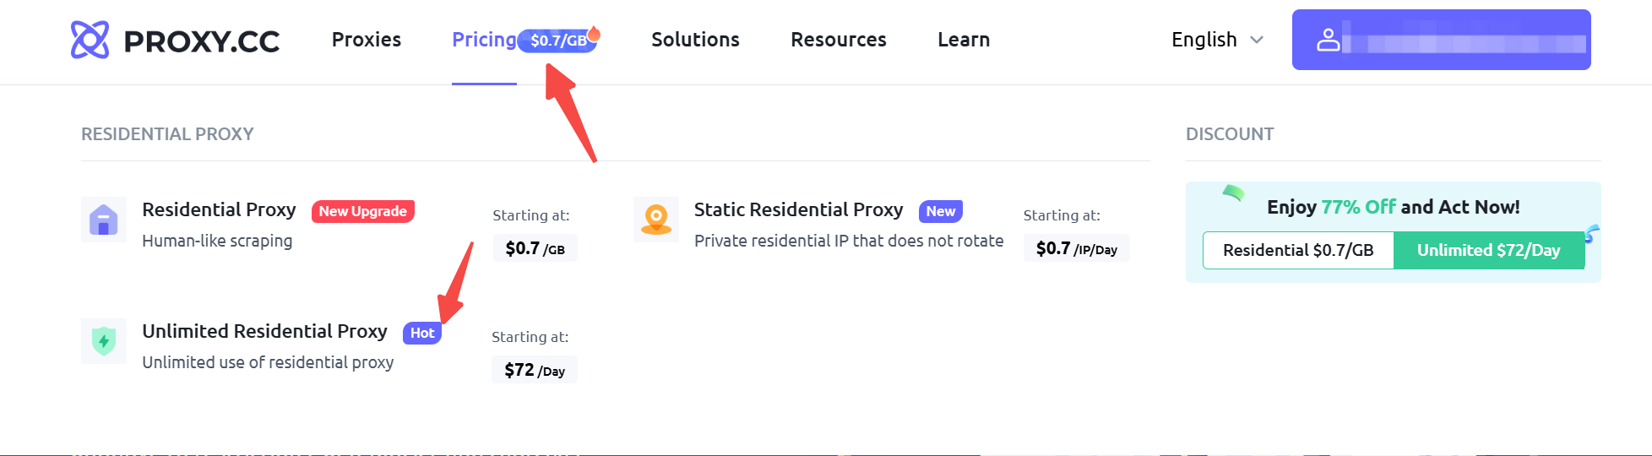Click the $0.7/GB pricing badge in navbar
Viewport: 1652px width, 456px height.
pos(557,41)
